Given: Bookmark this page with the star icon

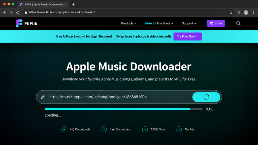Looking at the screenshot, I should (231, 12).
